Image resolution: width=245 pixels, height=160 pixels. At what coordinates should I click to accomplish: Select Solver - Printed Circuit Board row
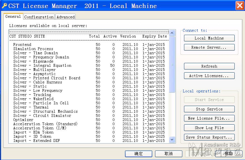tap(89, 78)
